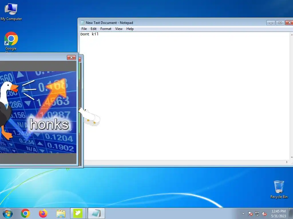Click the Windows Start orb
Image resolution: width=293 pixels, height=219 pixels.
8,213
